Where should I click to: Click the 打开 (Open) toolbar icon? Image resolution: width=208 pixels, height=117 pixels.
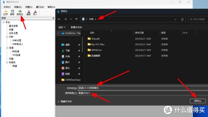[5, 13]
